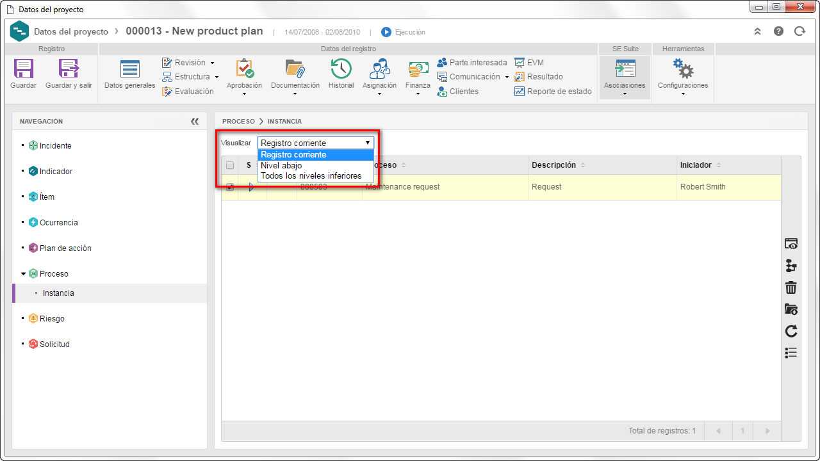820x461 pixels.
Task: Collapse the Navegación panel
Action: point(195,121)
